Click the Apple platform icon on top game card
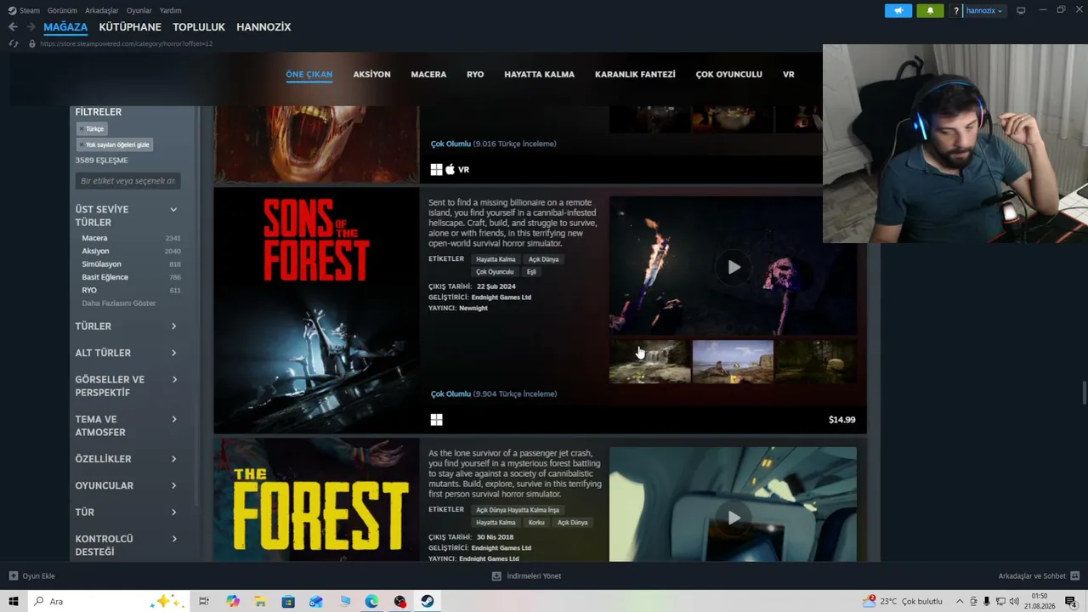 click(x=450, y=169)
